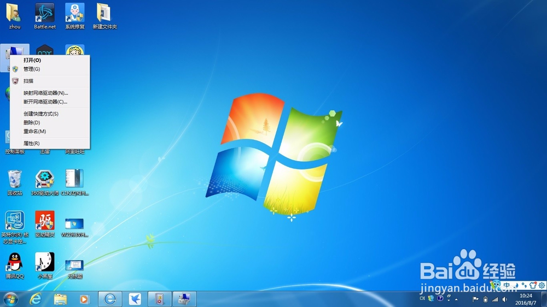Launch 腾讯QQ from the desktop

click(x=15, y=265)
